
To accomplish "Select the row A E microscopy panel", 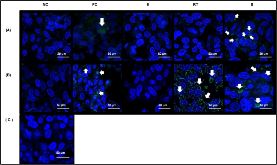I will click(x=148, y=37).
